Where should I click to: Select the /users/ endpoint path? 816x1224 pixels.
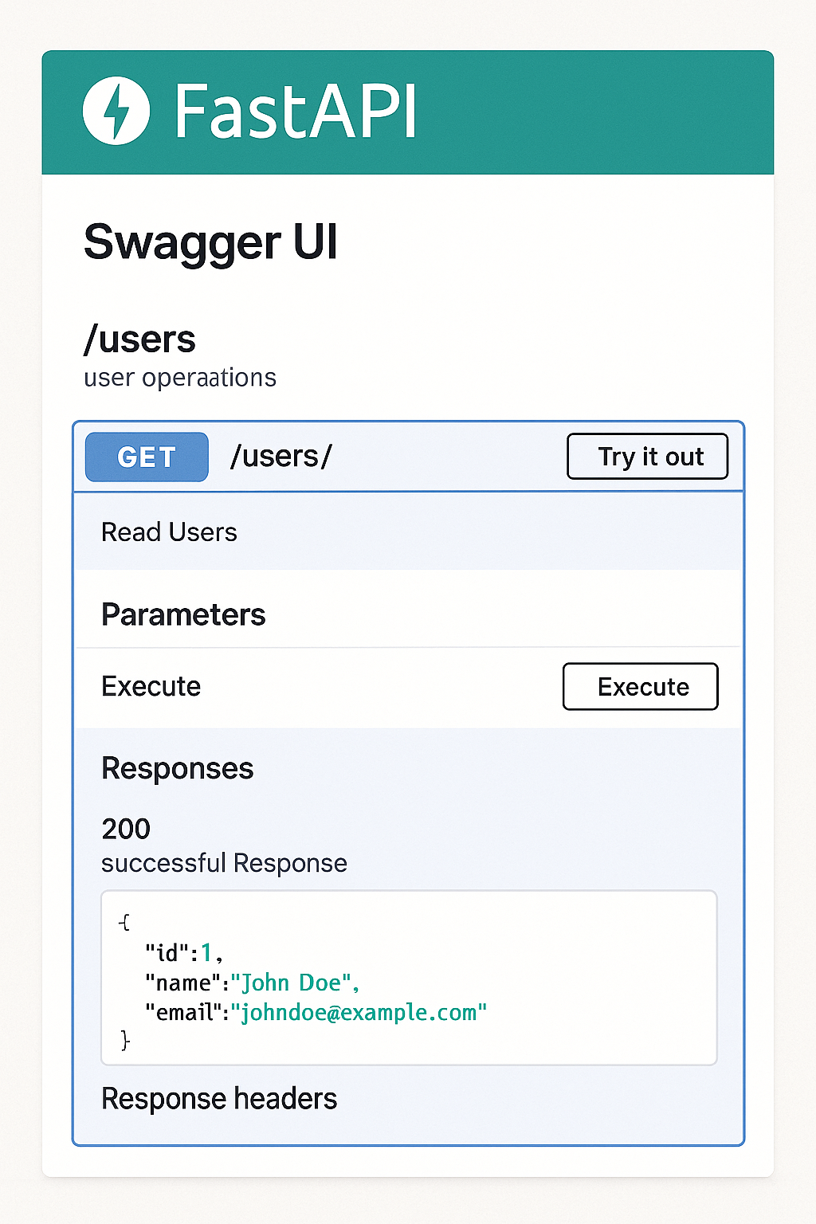click(x=280, y=457)
